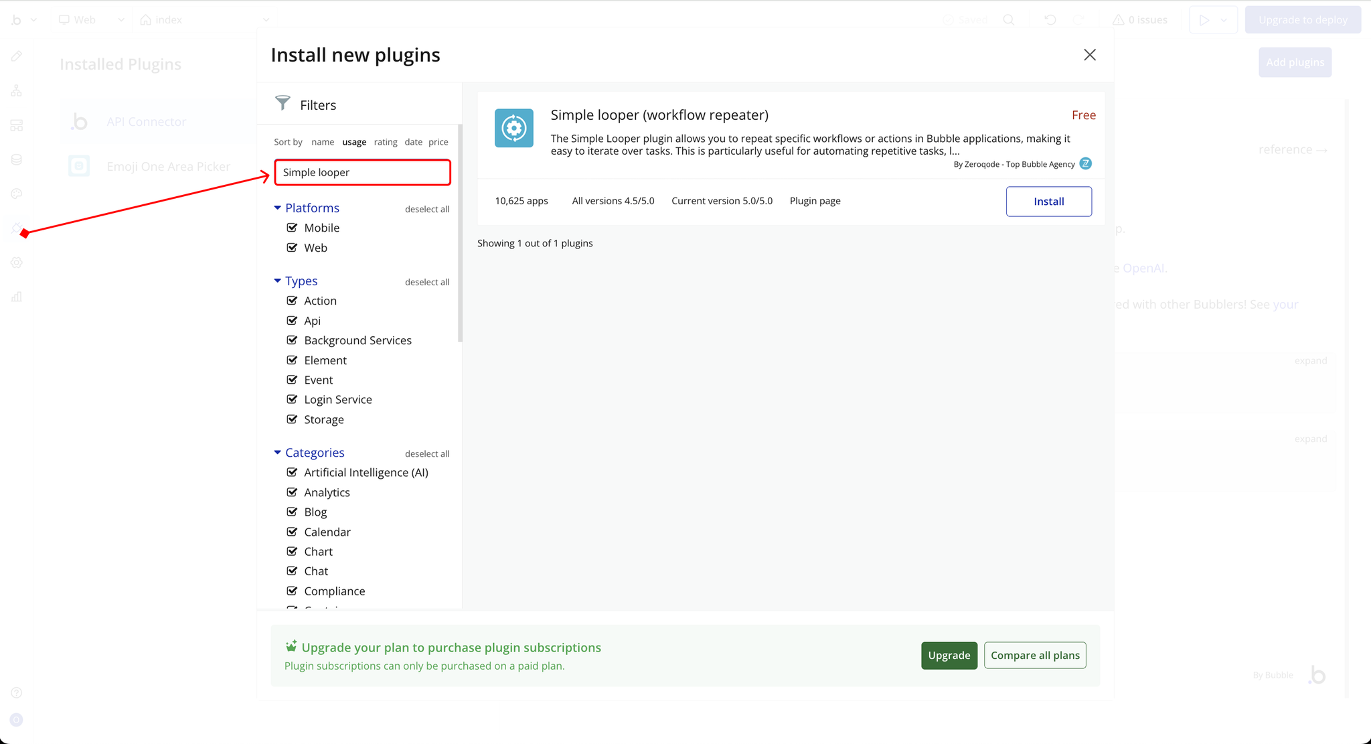The width and height of the screenshot is (1371, 744).
Task: Collapse the Categories filter section
Action: click(x=278, y=453)
